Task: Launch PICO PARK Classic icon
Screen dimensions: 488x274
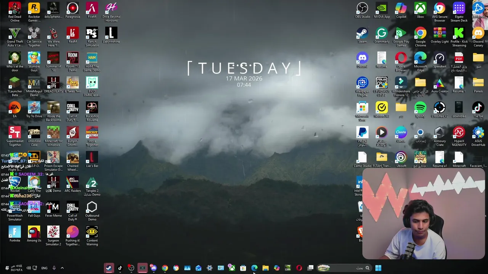Action: pyautogui.click(x=92, y=86)
